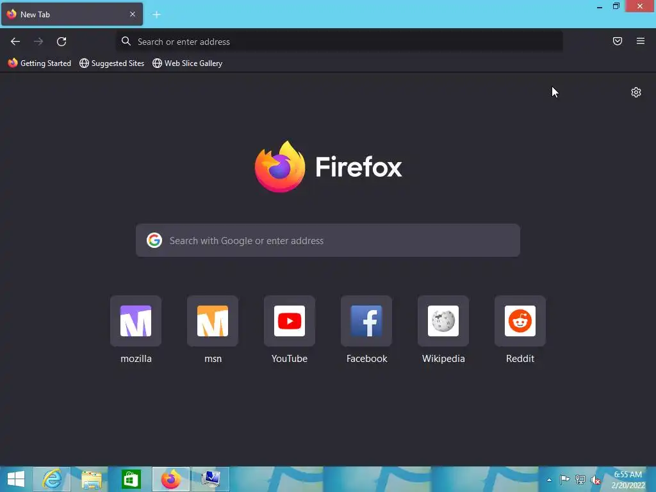The width and height of the screenshot is (656, 492).
Task: Open a new tab with plus button
Action: 156,15
